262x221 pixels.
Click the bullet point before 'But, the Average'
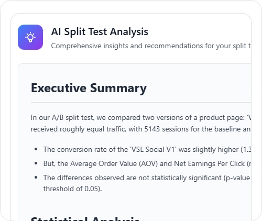(x=36, y=163)
